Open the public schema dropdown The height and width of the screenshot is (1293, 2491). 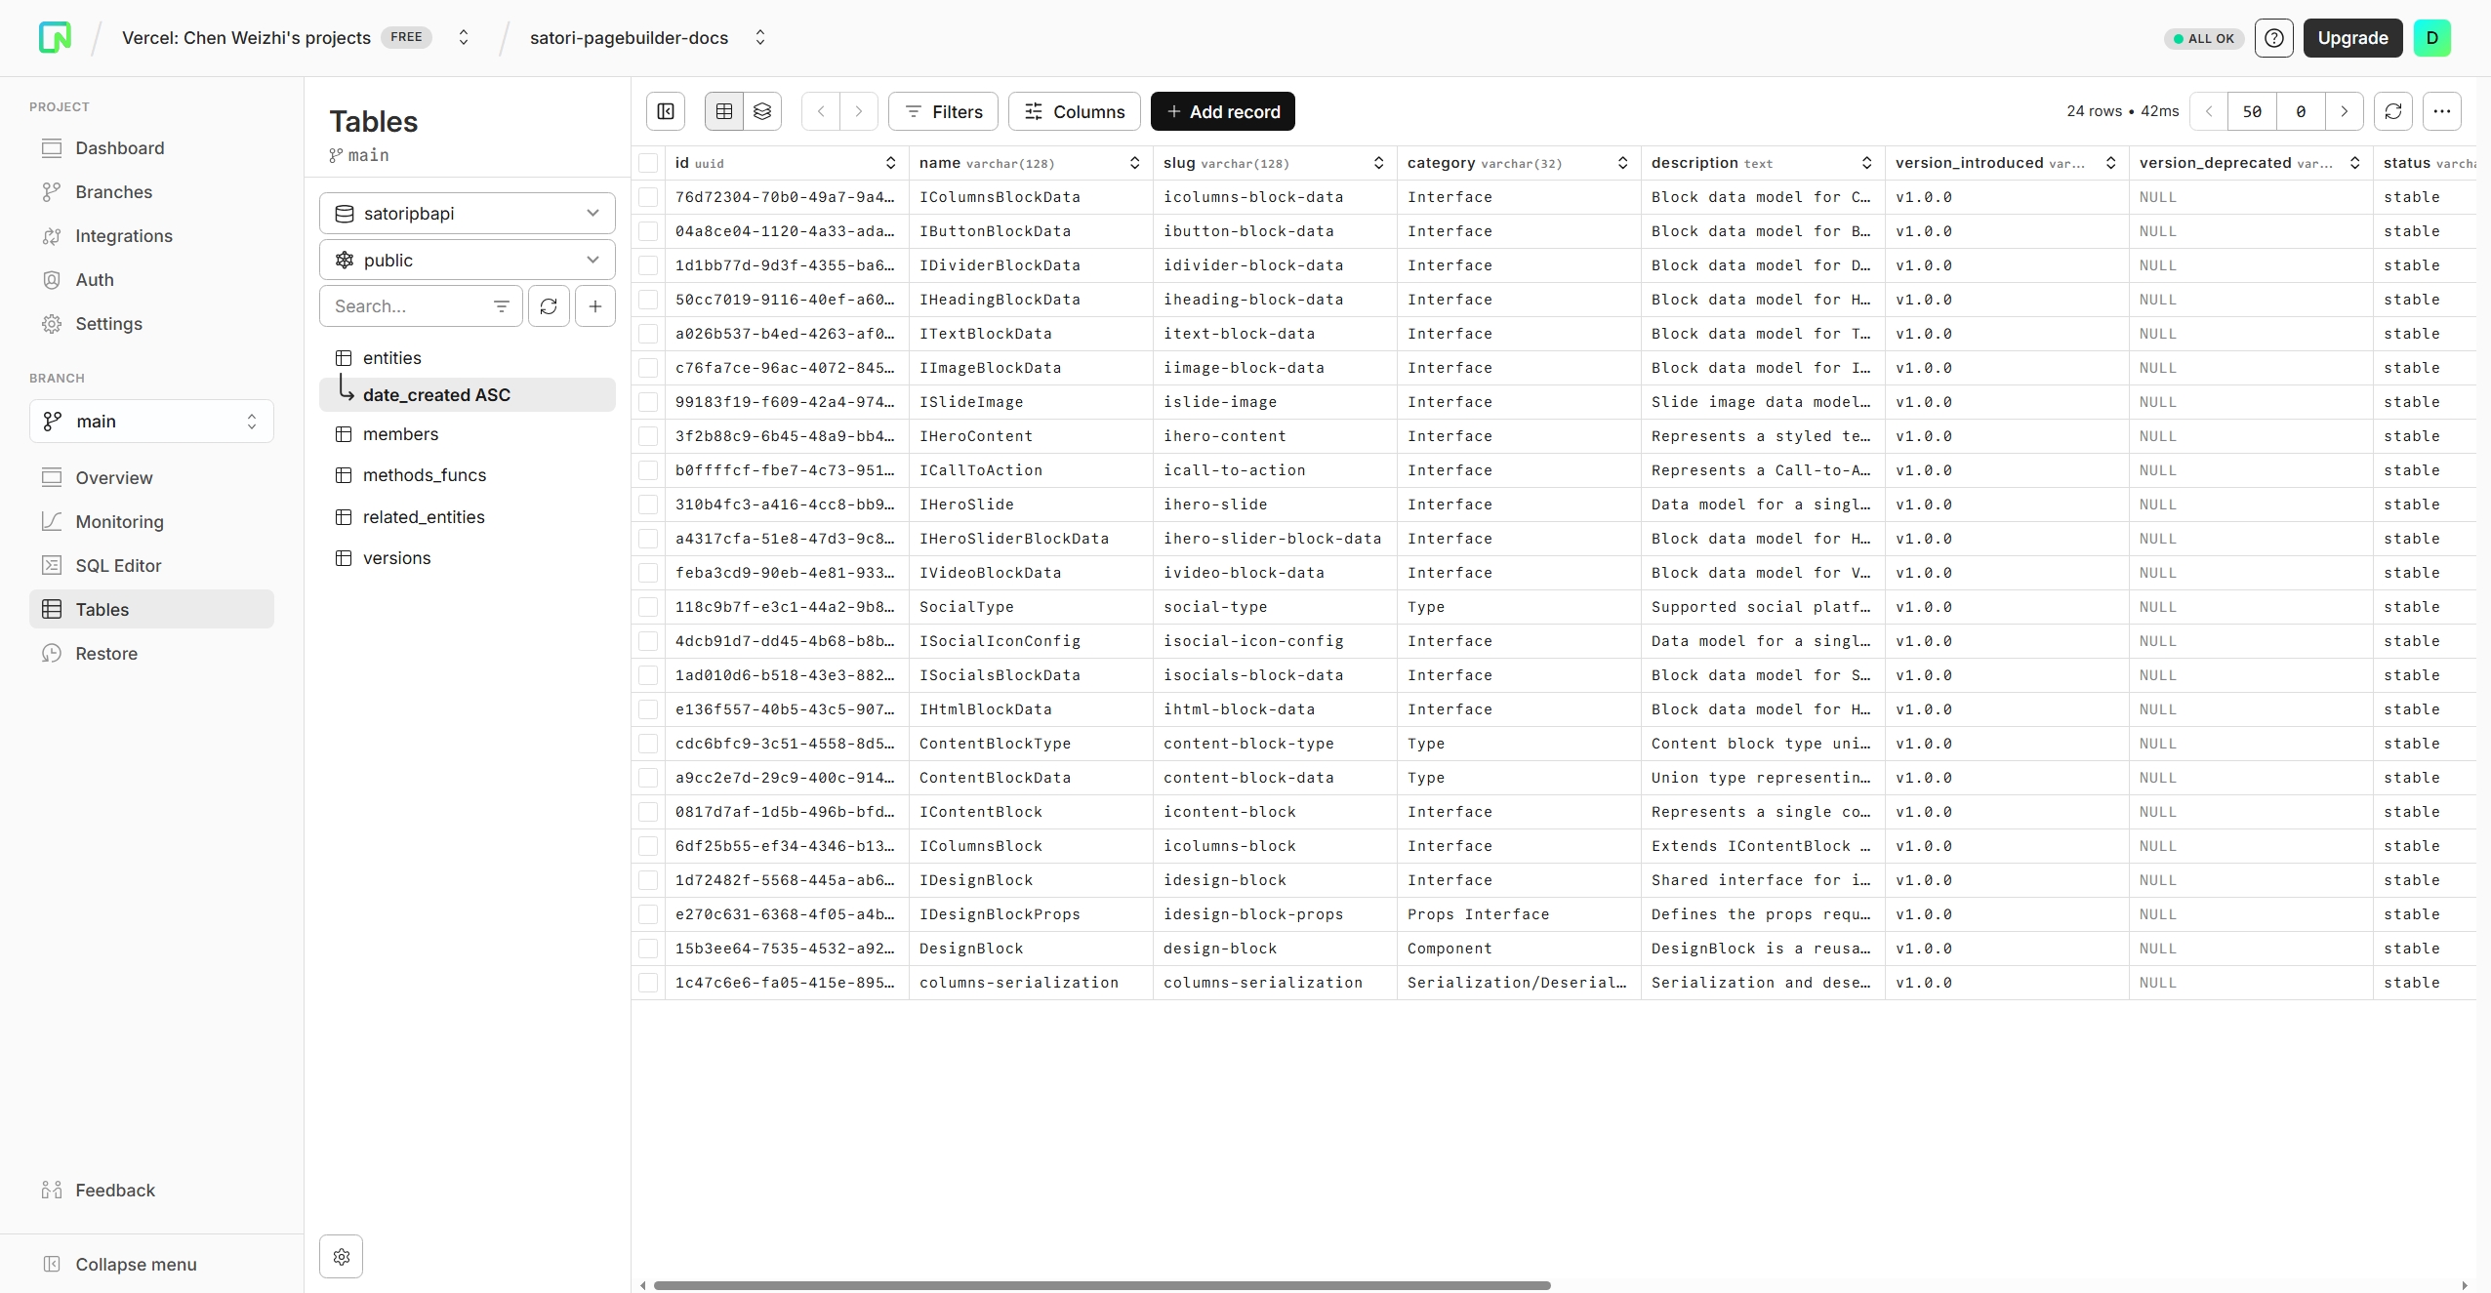(467, 260)
